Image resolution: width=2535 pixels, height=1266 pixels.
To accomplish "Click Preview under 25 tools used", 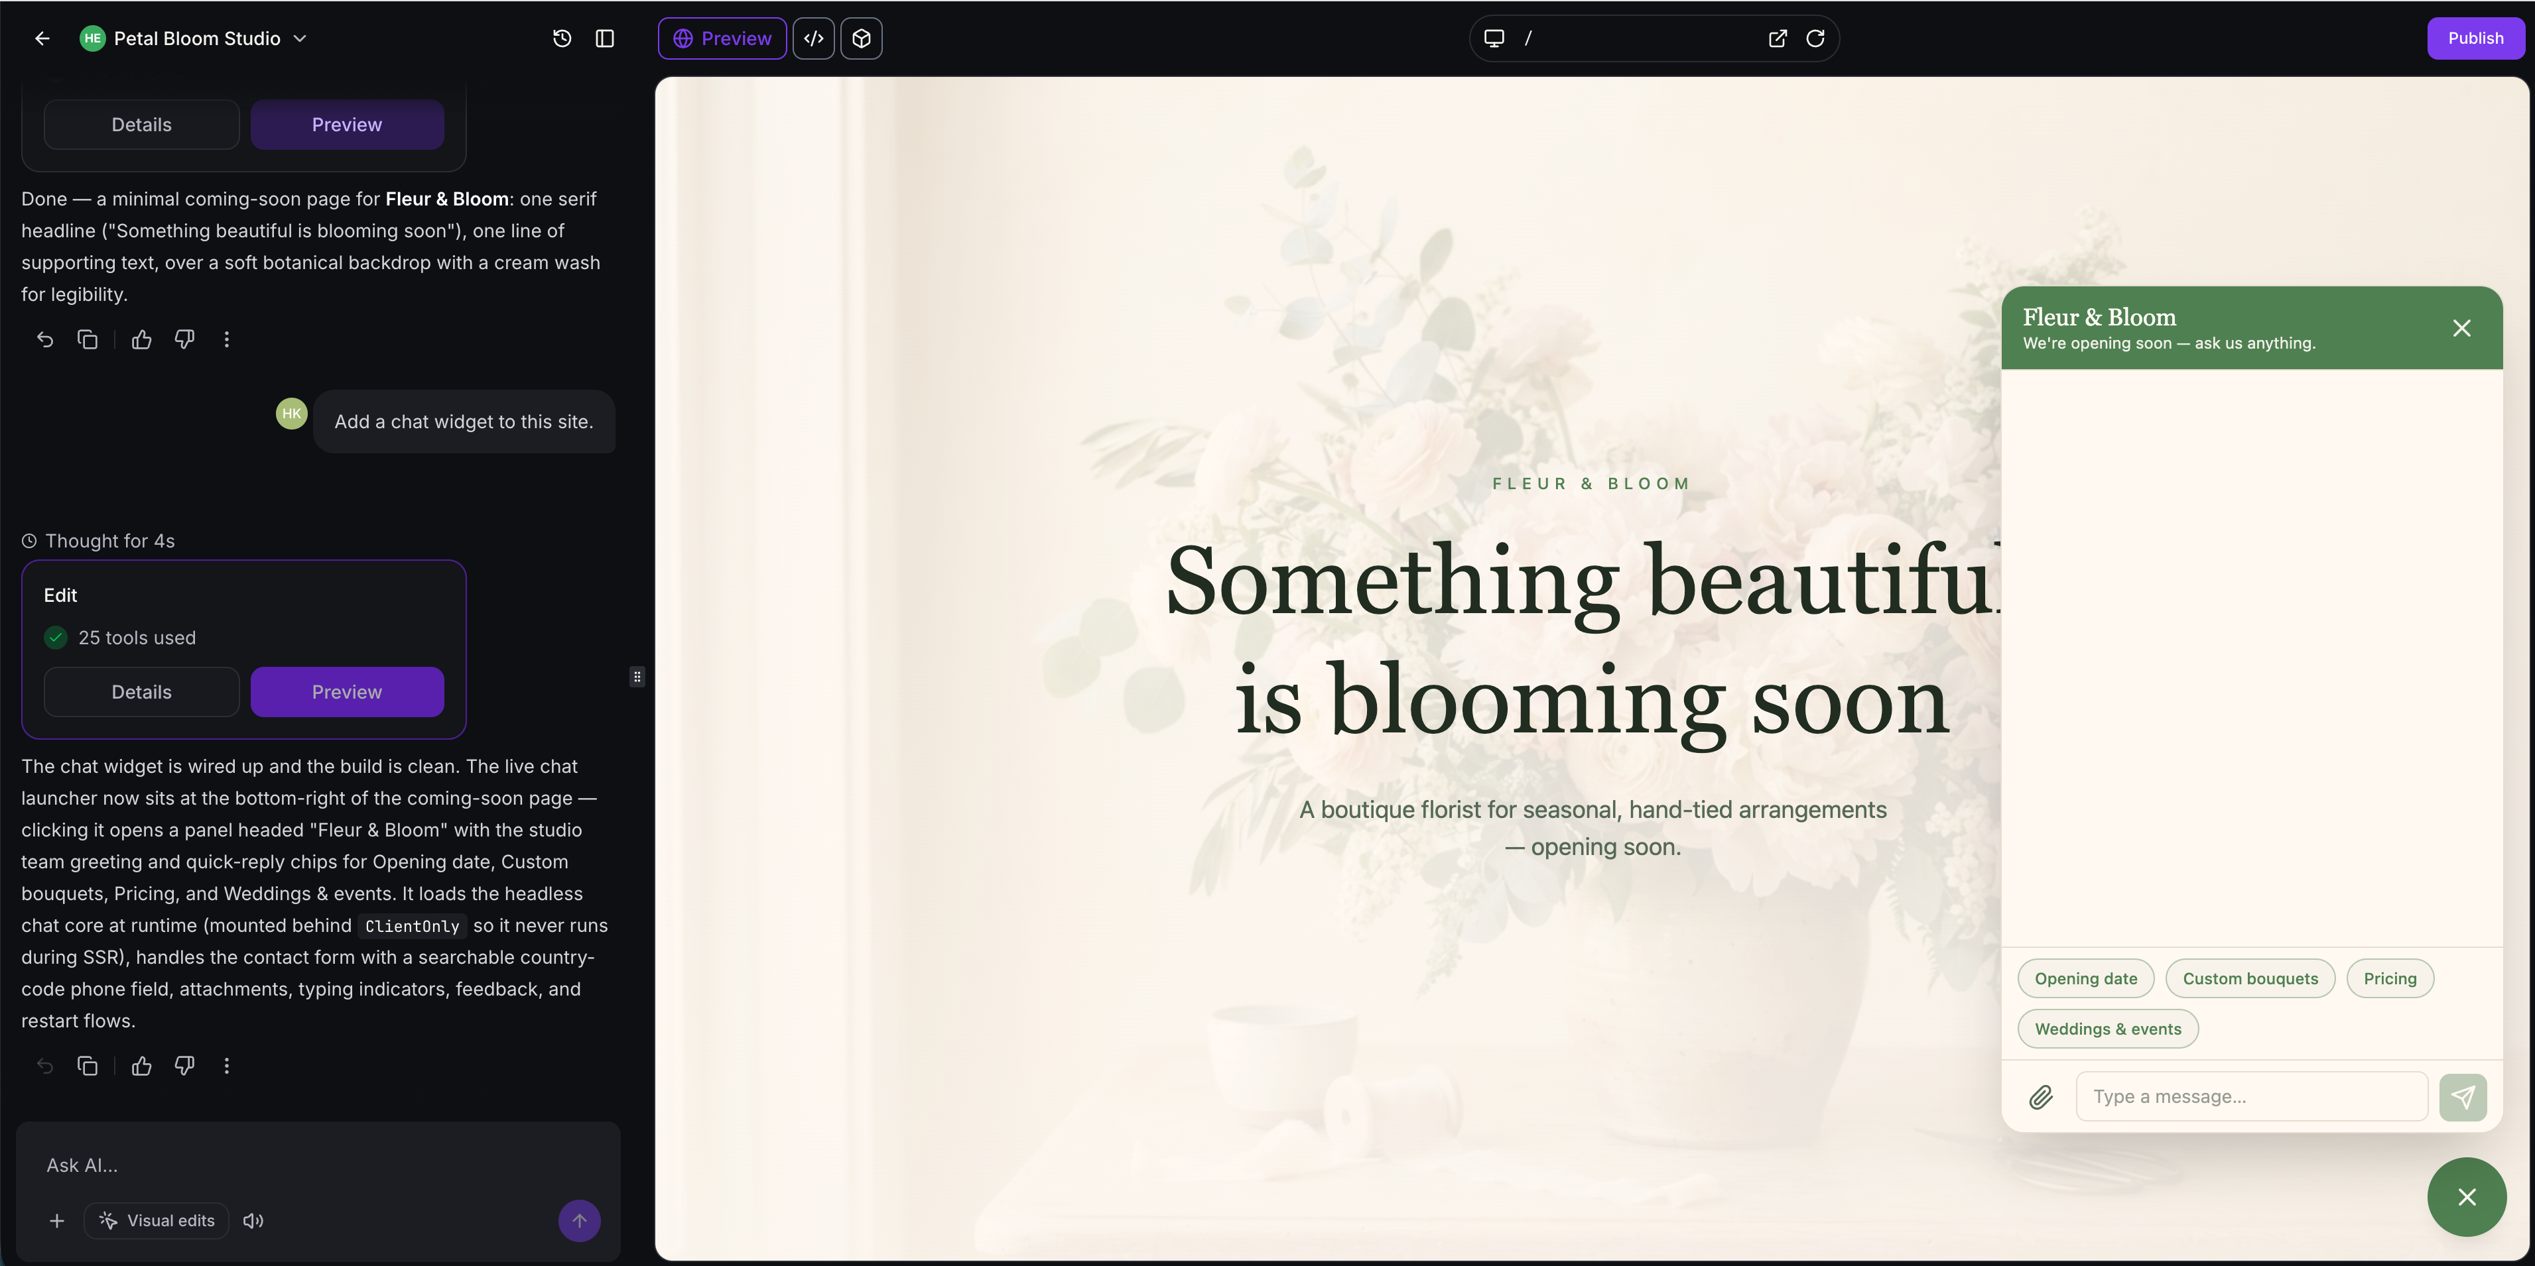I will pos(348,691).
